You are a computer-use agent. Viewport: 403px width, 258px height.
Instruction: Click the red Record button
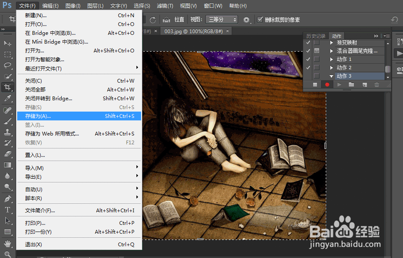pyautogui.click(x=327, y=85)
